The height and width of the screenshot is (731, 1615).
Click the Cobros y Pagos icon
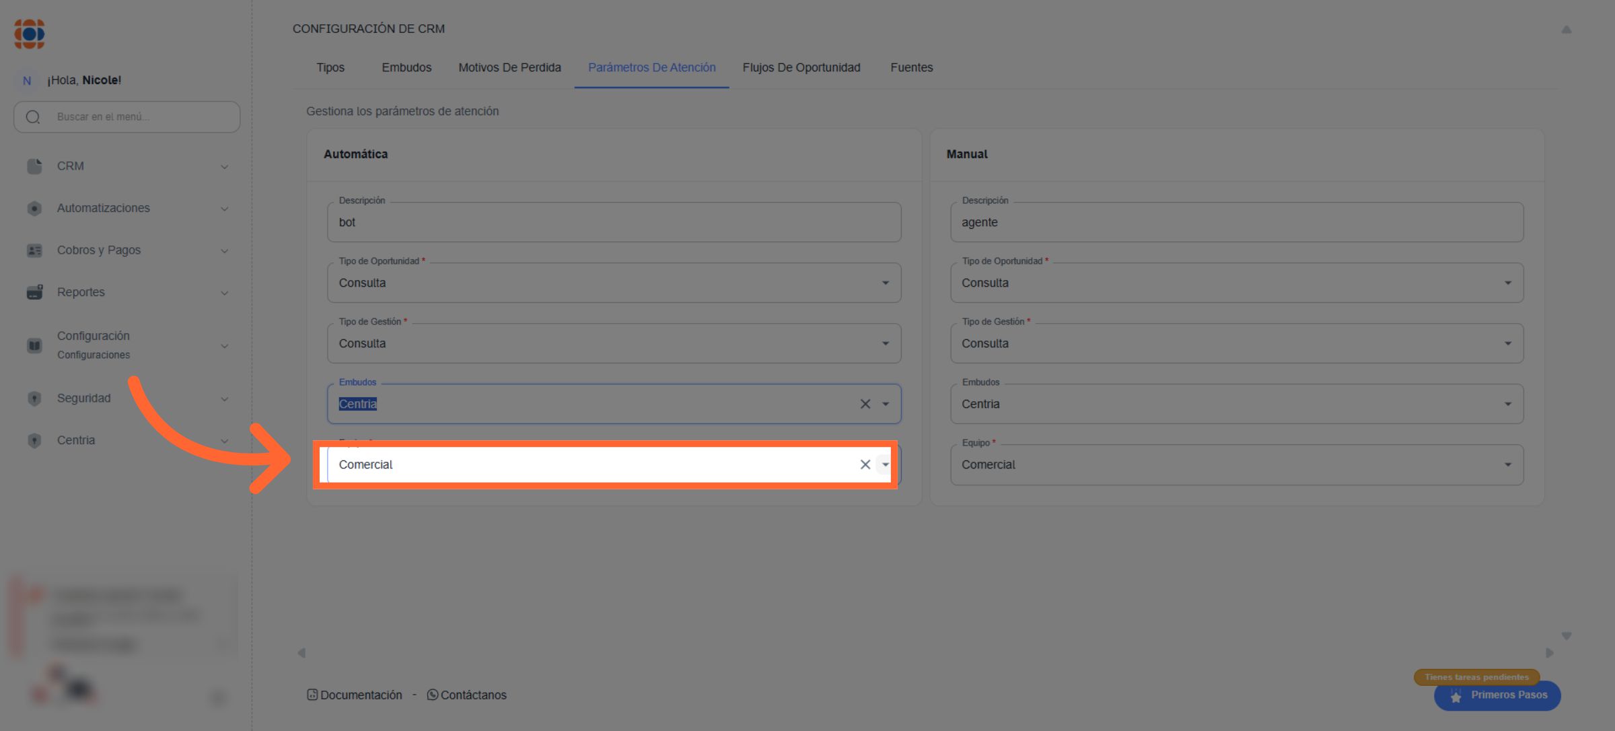[x=34, y=250]
